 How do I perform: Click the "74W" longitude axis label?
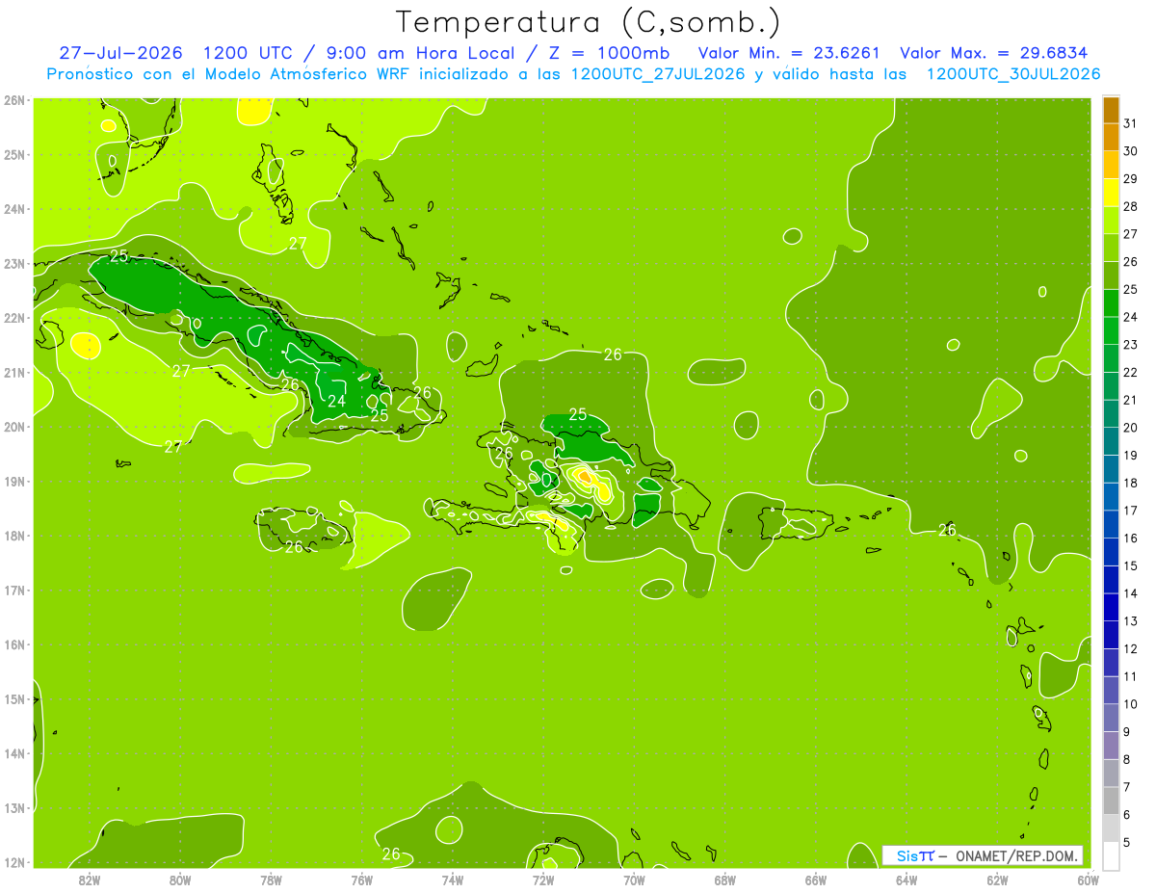coord(453,879)
